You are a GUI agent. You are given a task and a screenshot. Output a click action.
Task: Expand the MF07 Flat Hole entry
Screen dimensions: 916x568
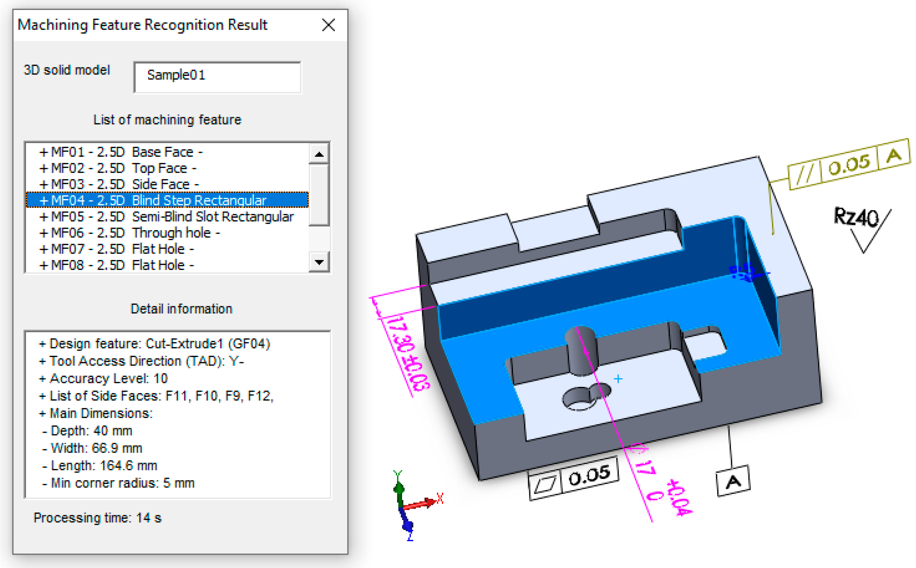pos(44,249)
